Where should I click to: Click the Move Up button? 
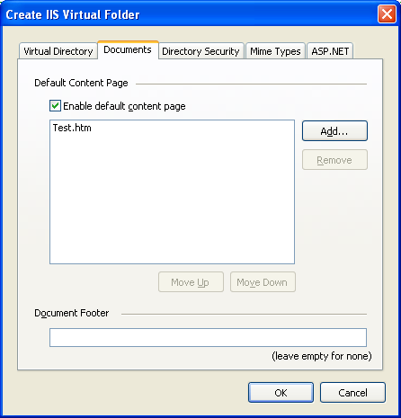click(191, 282)
